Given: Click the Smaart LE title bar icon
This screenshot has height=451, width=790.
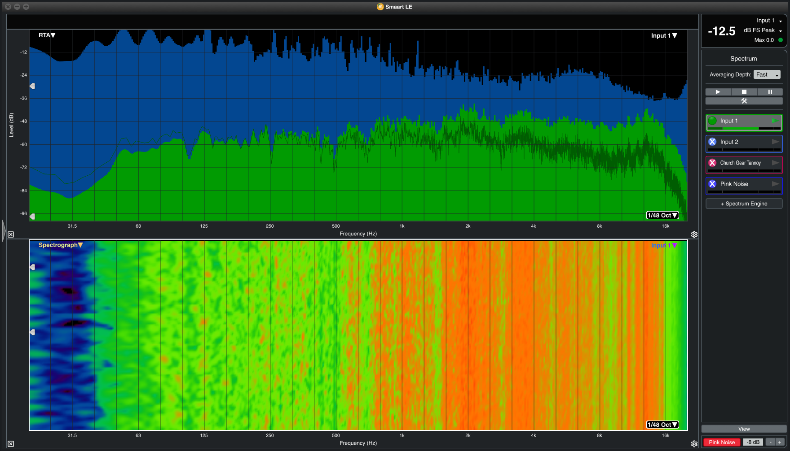Looking at the screenshot, I should [380, 7].
